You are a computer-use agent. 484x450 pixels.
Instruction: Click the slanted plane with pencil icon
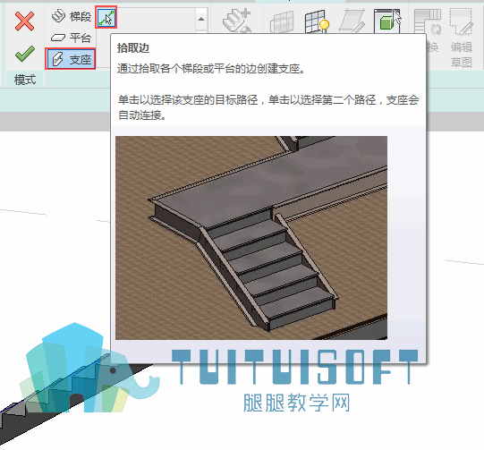pos(352,21)
